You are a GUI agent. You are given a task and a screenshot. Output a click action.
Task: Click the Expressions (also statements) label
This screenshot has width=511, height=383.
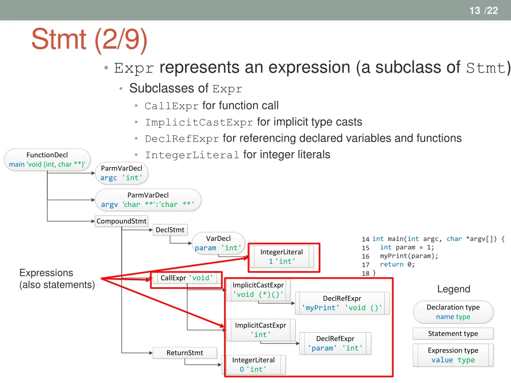pos(57,279)
